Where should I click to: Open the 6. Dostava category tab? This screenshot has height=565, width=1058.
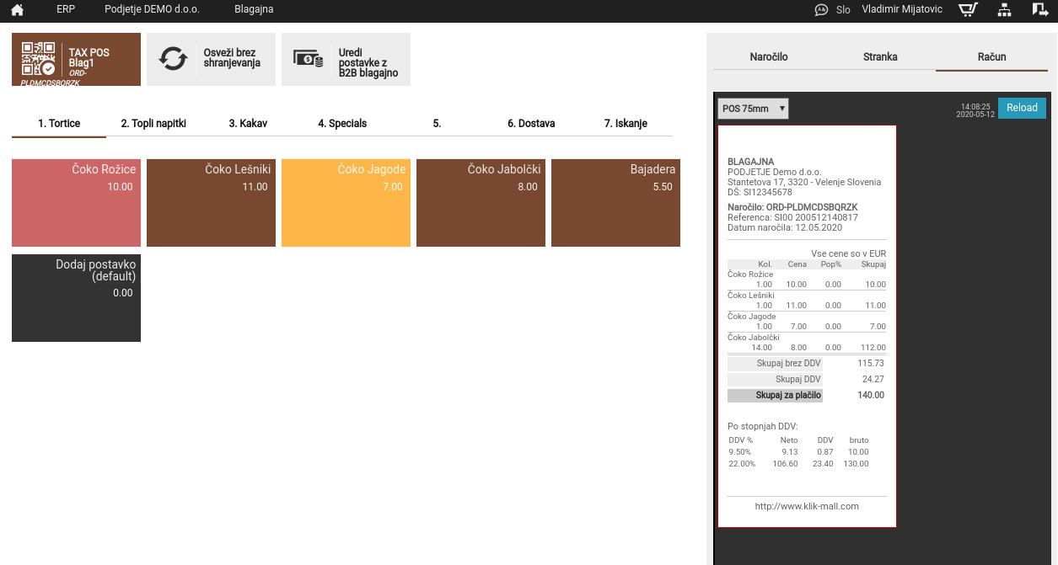[x=531, y=124]
